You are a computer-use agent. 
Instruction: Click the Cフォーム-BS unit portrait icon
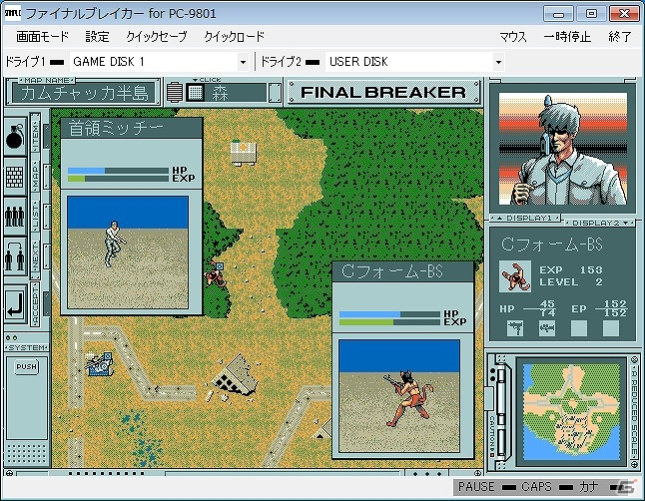515,276
